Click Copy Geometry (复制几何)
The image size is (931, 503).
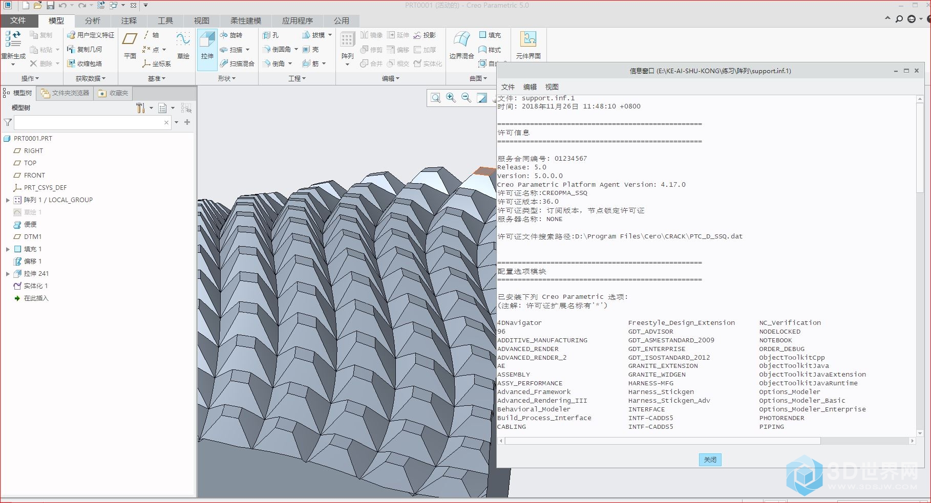tap(84, 49)
